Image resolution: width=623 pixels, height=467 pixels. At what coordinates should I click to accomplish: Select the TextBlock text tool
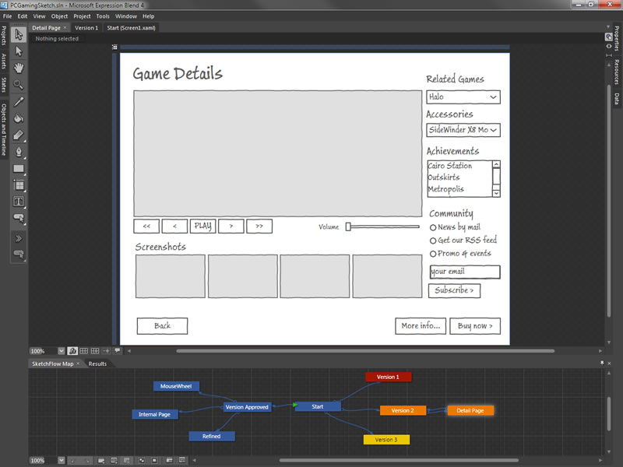(19, 202)
